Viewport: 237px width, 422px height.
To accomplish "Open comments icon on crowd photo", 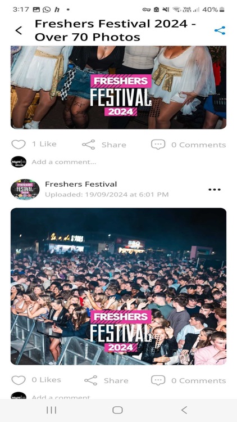I will [158, 380].
